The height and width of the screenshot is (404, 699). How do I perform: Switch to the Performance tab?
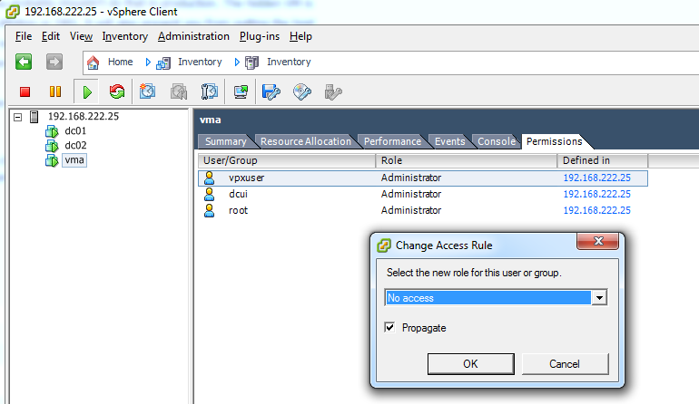392,141
